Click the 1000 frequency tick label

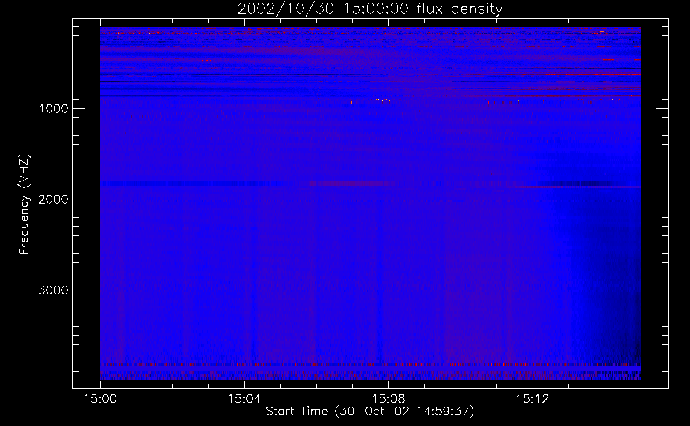(x=53, y=109)
